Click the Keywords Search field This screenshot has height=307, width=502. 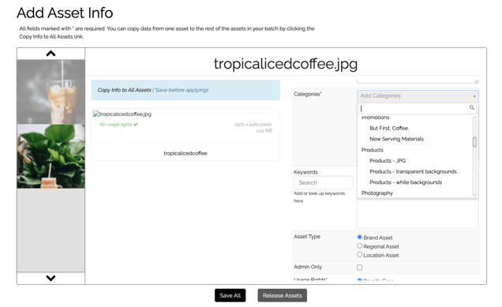pos(324,182)
